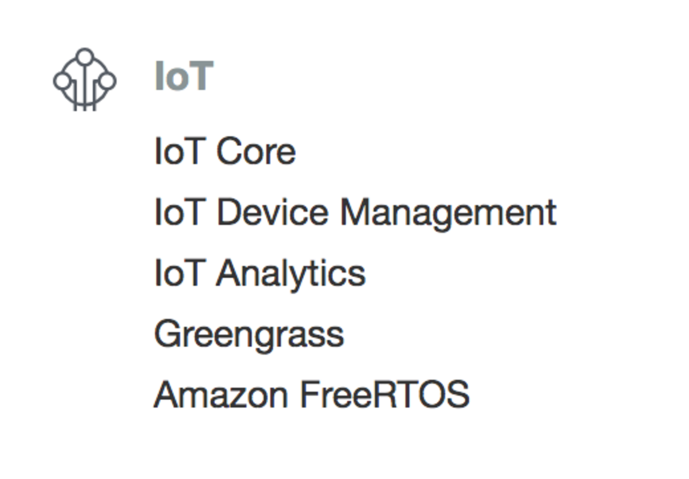Click the last IoT entry, FreeRTOS

[x=311, y=395]
